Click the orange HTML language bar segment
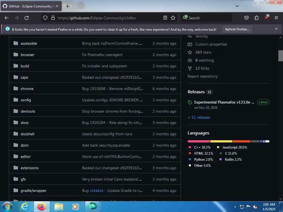Screen dimensions: 283x212 pyautogui.click(x=242, y=141)
